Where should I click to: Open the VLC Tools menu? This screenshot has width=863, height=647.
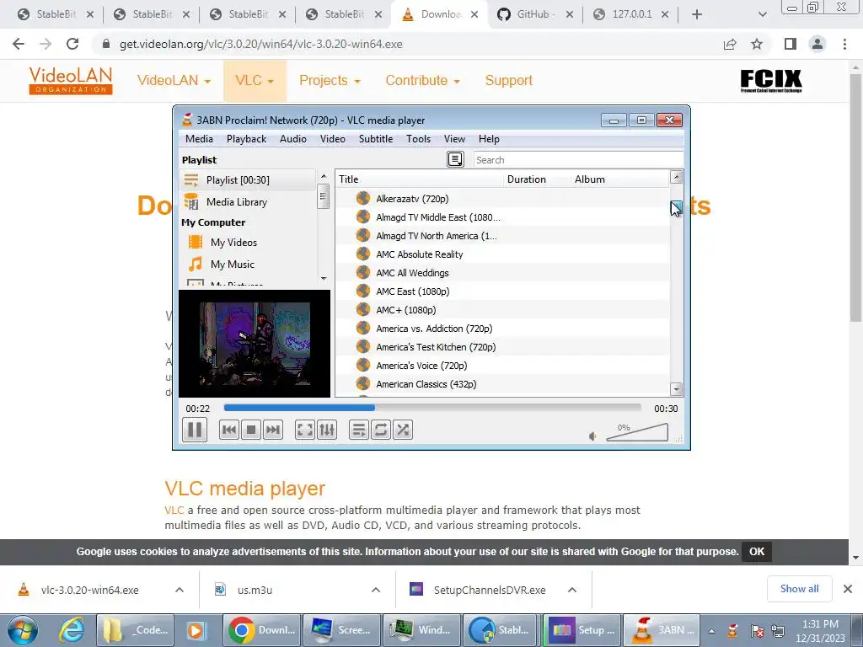(418, 139)
